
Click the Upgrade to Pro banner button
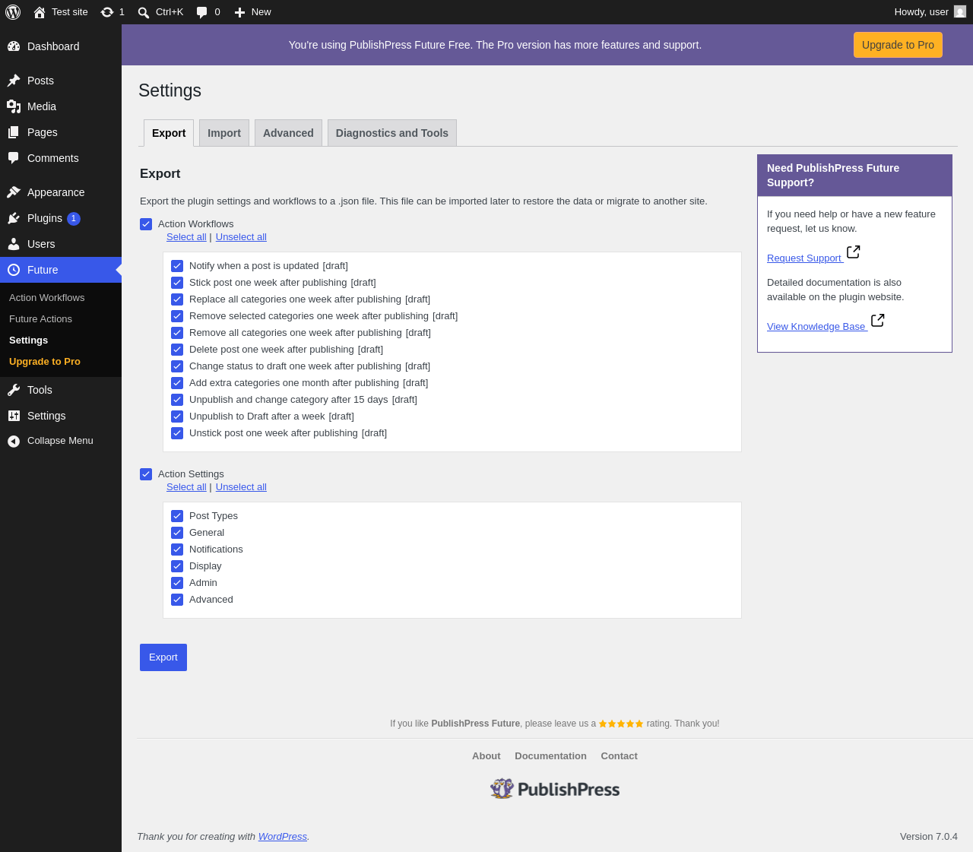click(x=898, y=45)
